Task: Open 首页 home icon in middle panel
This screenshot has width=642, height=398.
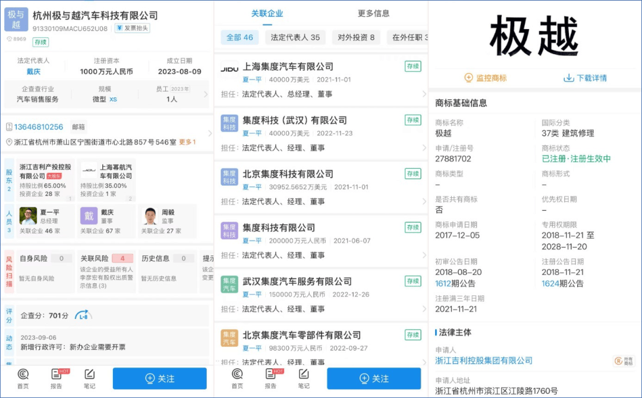Action: 237,379
